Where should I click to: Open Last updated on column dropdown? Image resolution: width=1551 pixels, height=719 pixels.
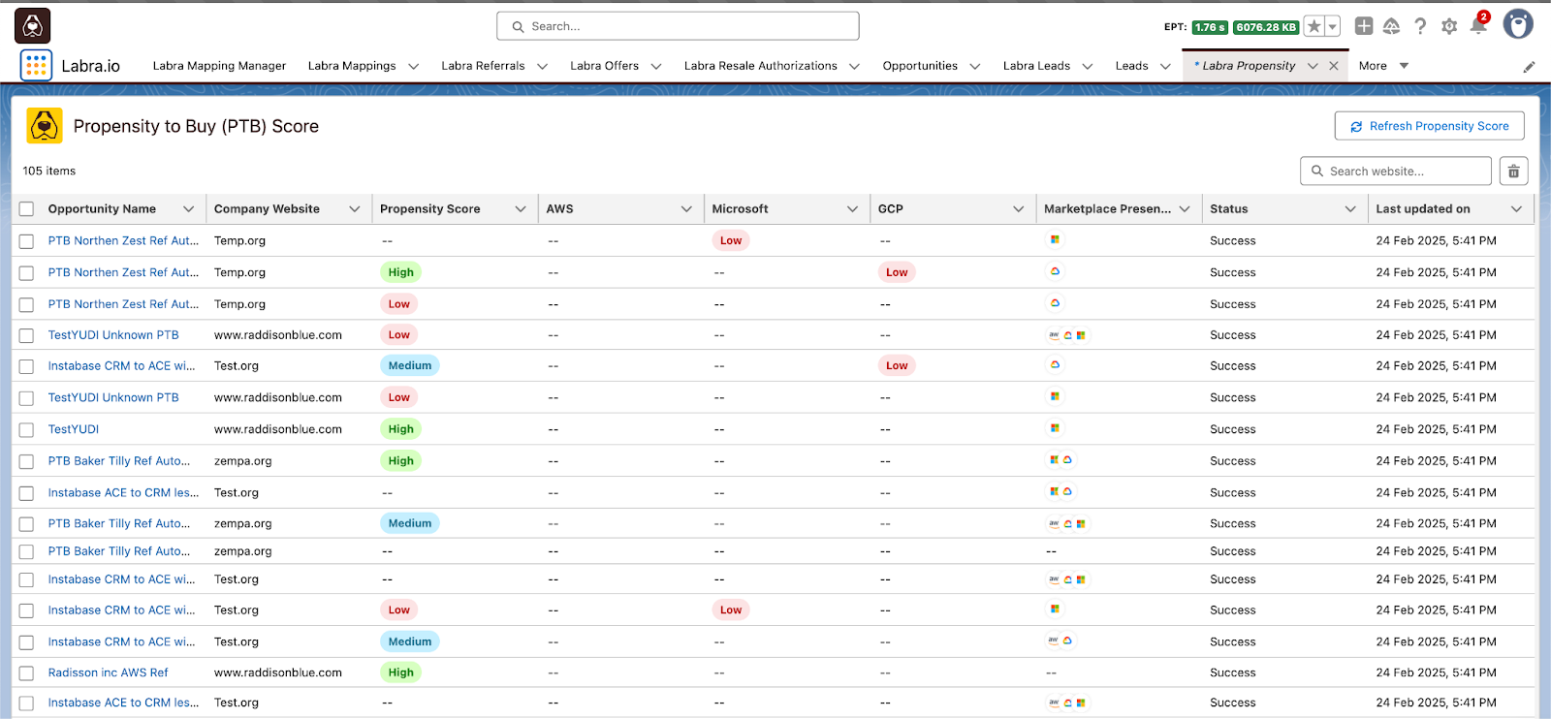point(1516,209)
